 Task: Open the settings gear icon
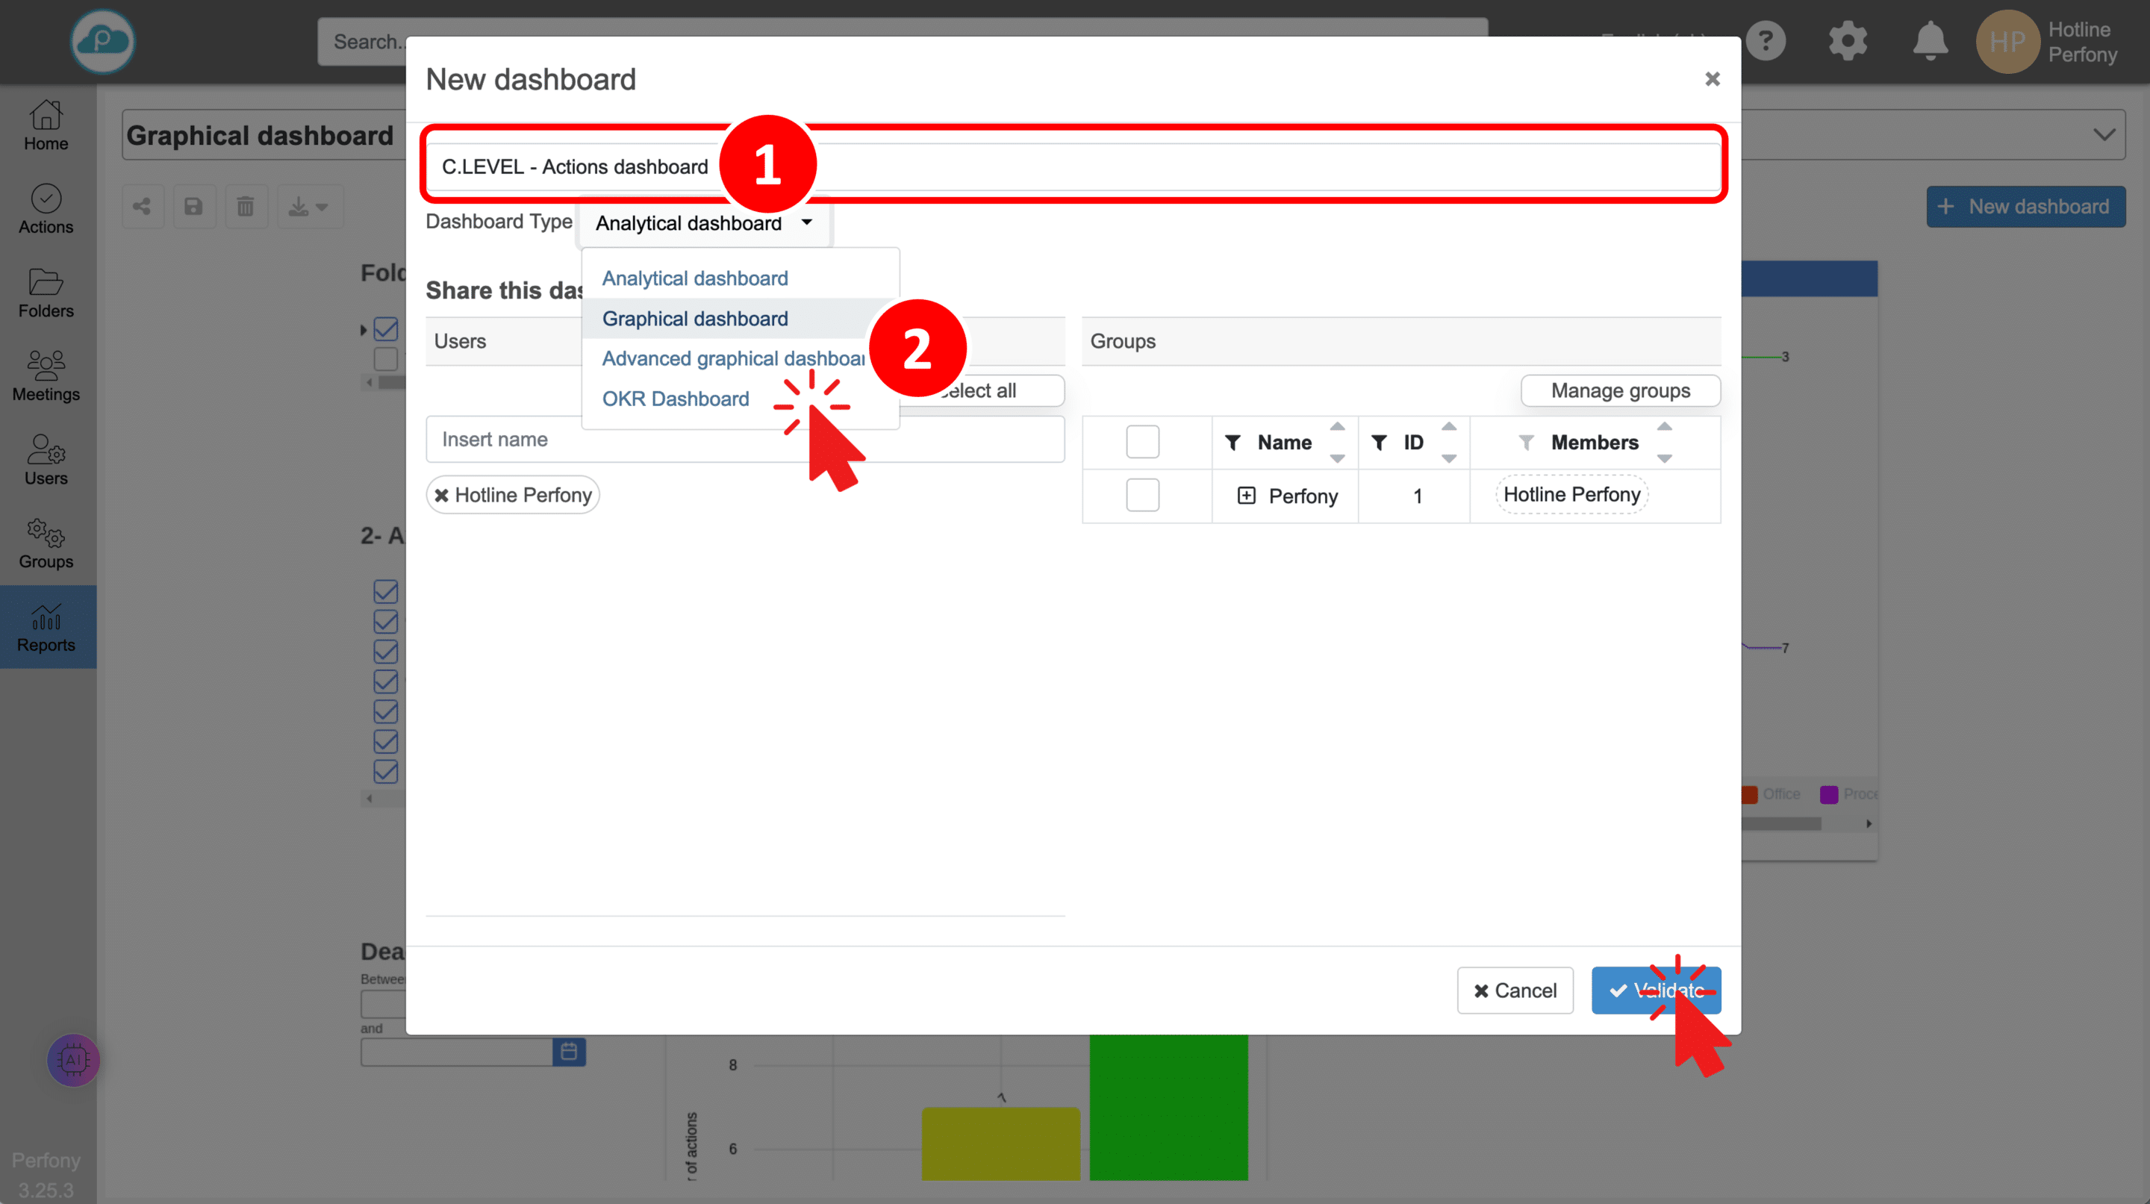point(1847,41)
